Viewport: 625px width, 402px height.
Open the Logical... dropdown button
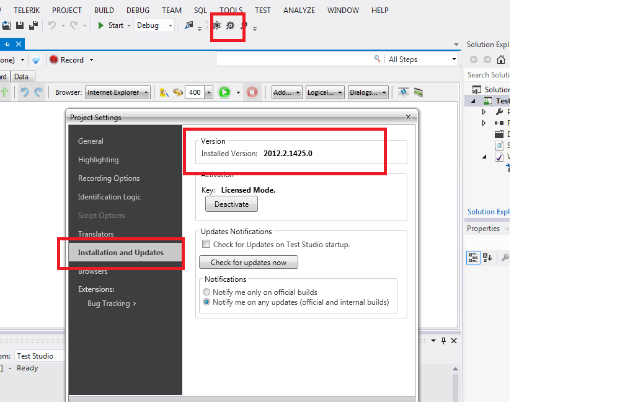(326, 92)
